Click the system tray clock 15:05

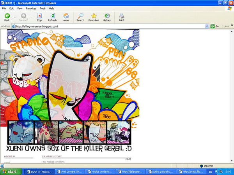point(228,172)
